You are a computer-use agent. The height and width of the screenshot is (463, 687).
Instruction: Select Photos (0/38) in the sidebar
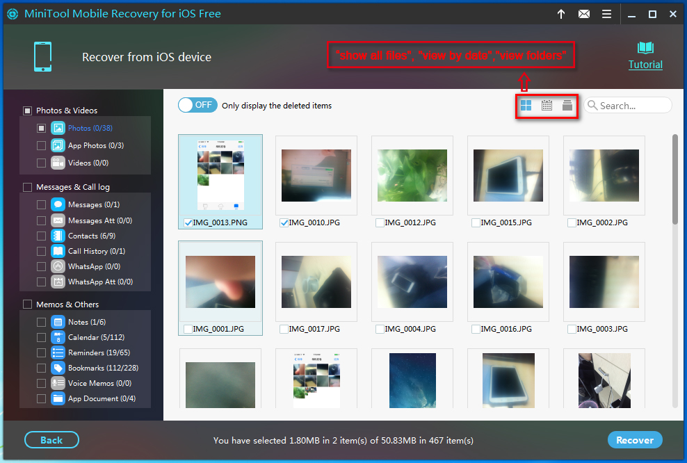pyautogui.click(x=90, y=128)
